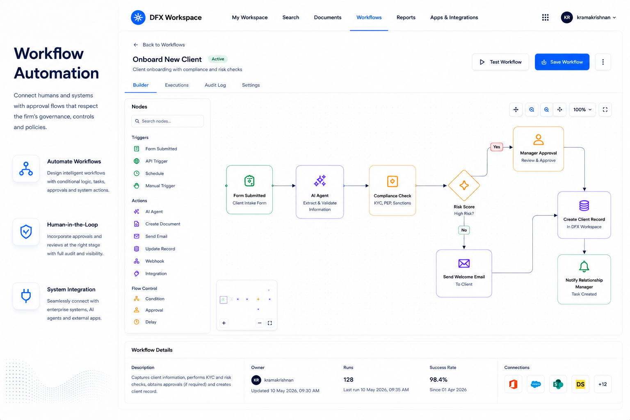
Task: Open the apps grid icon
Action: coord(545,17)
